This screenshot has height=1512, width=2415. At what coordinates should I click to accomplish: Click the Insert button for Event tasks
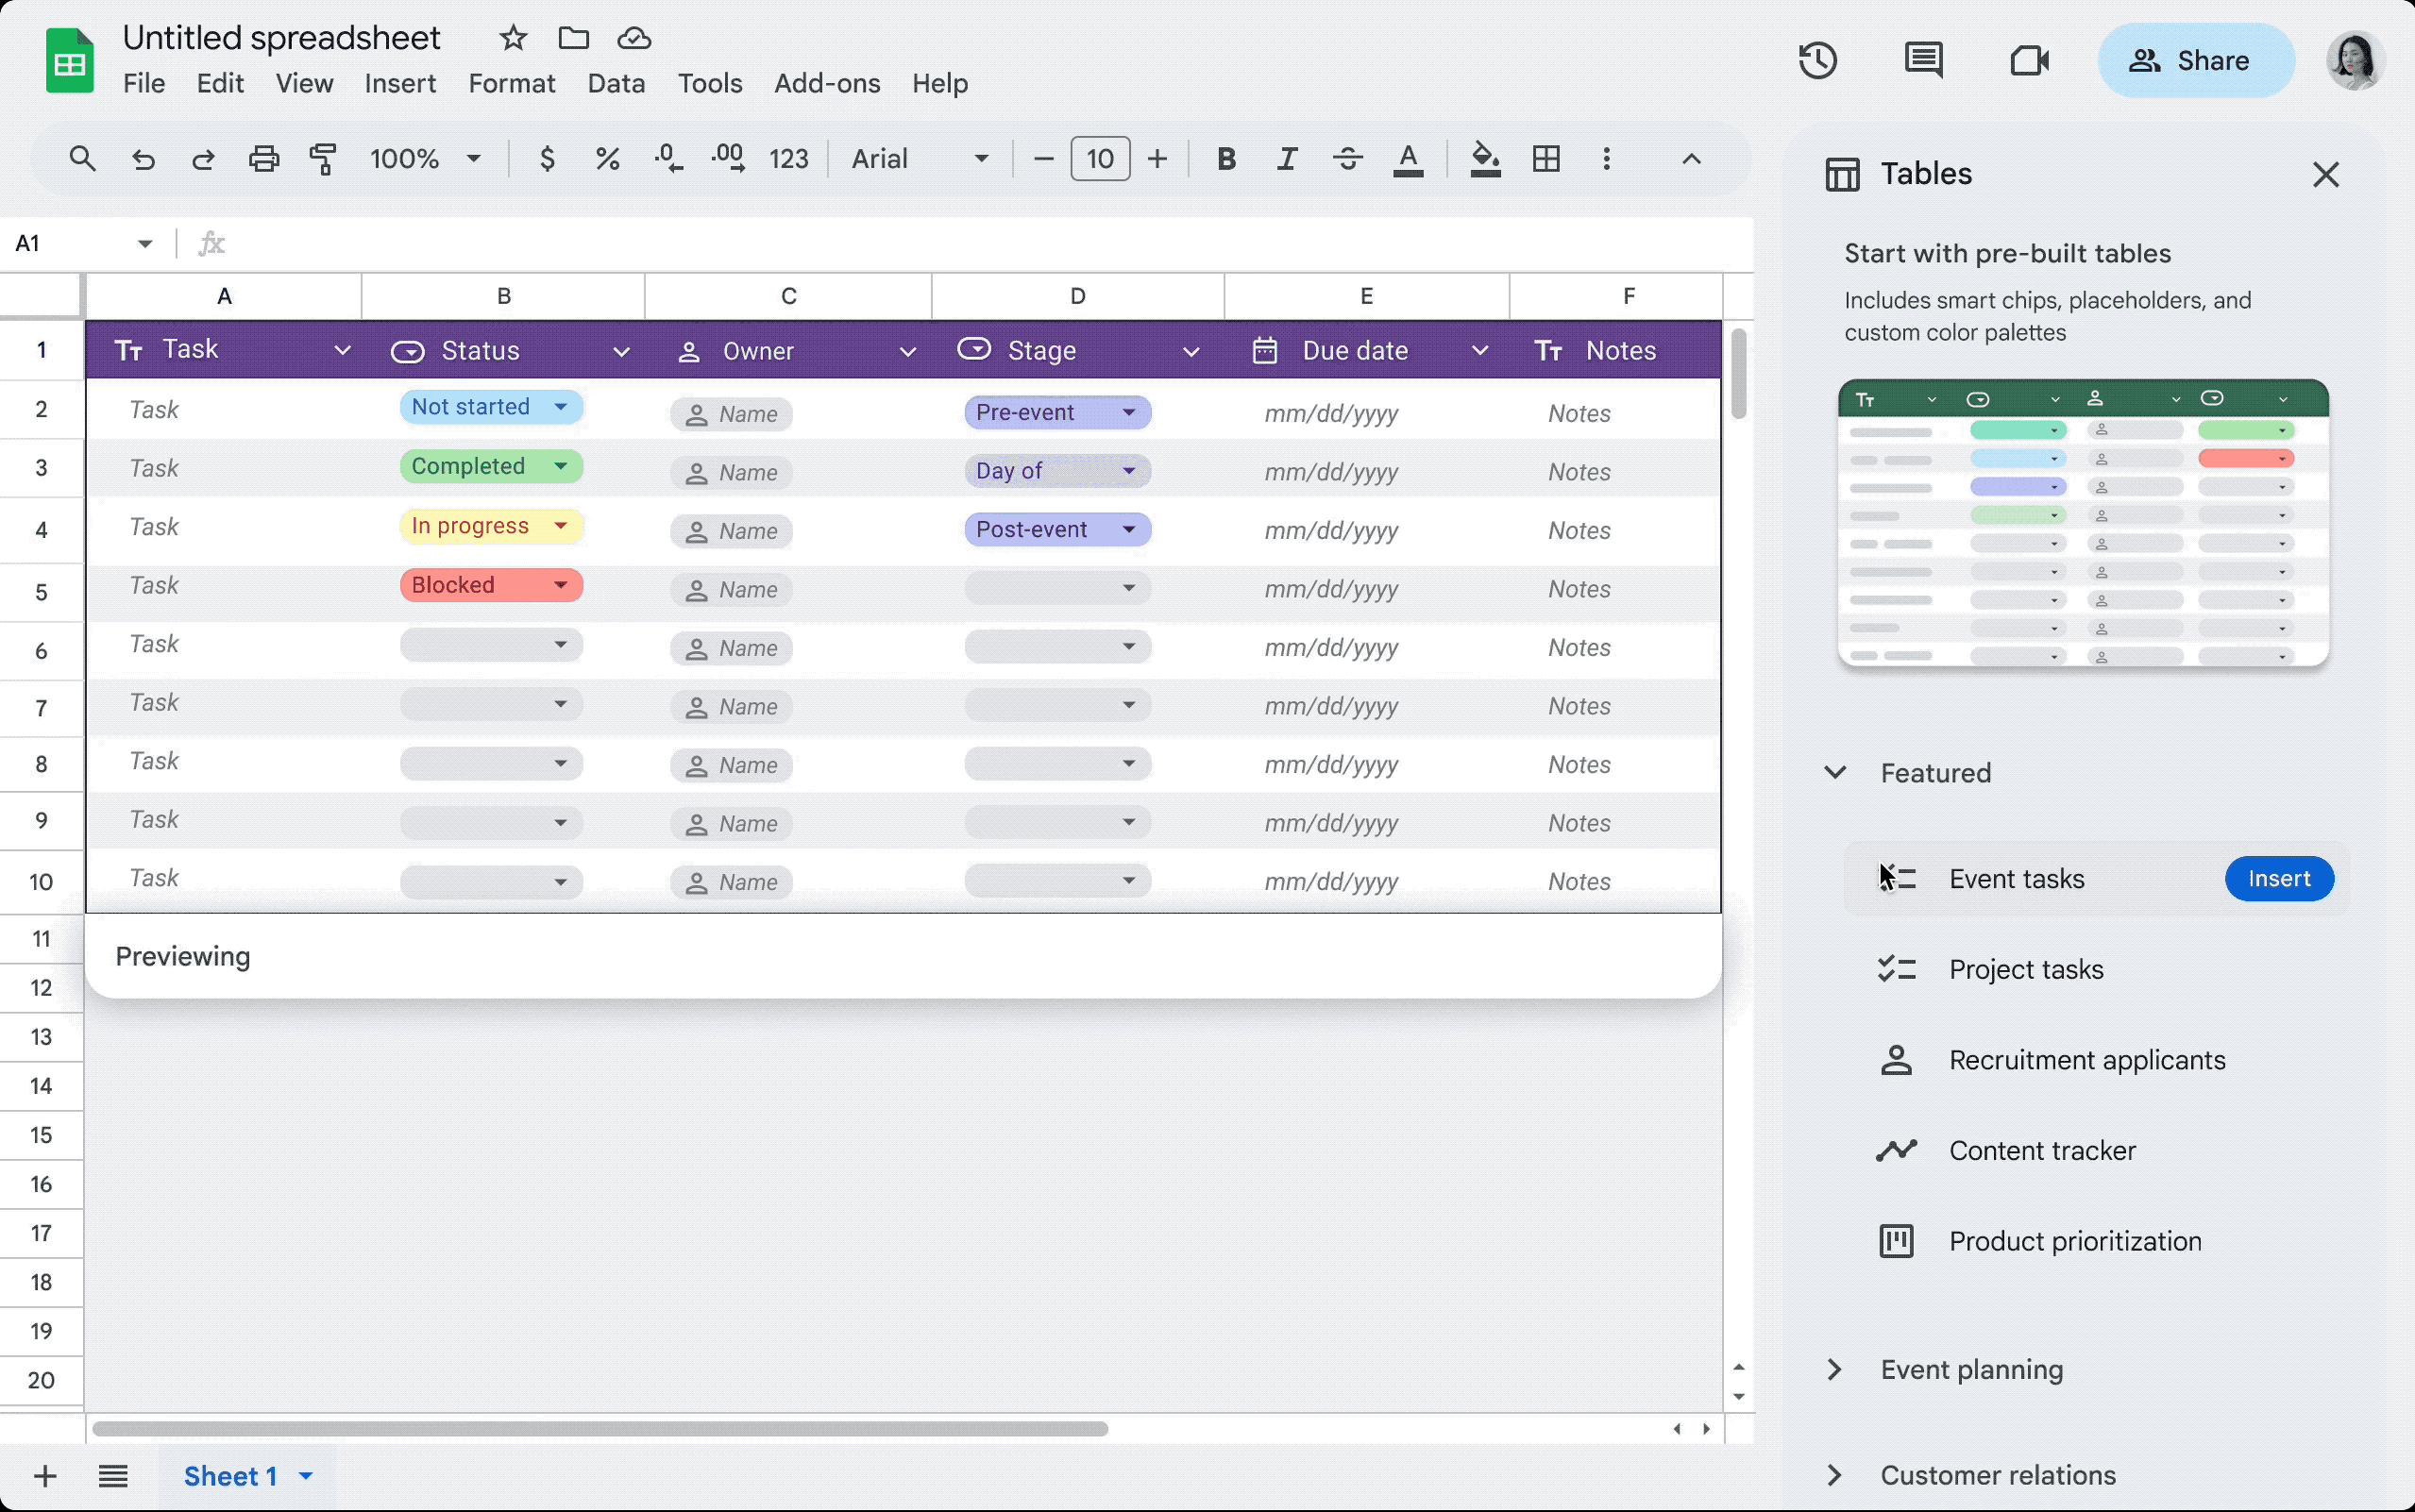(2279, 878)
